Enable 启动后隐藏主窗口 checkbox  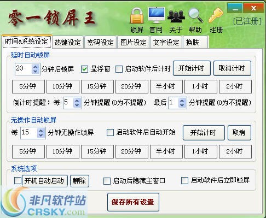pos(107,181)
